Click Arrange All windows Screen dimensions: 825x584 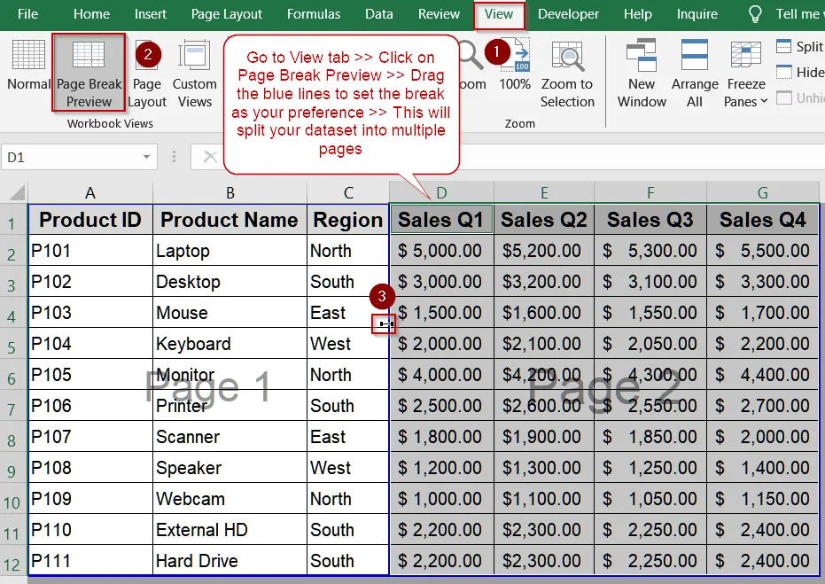pyautogui.click(x=695, y=74)
